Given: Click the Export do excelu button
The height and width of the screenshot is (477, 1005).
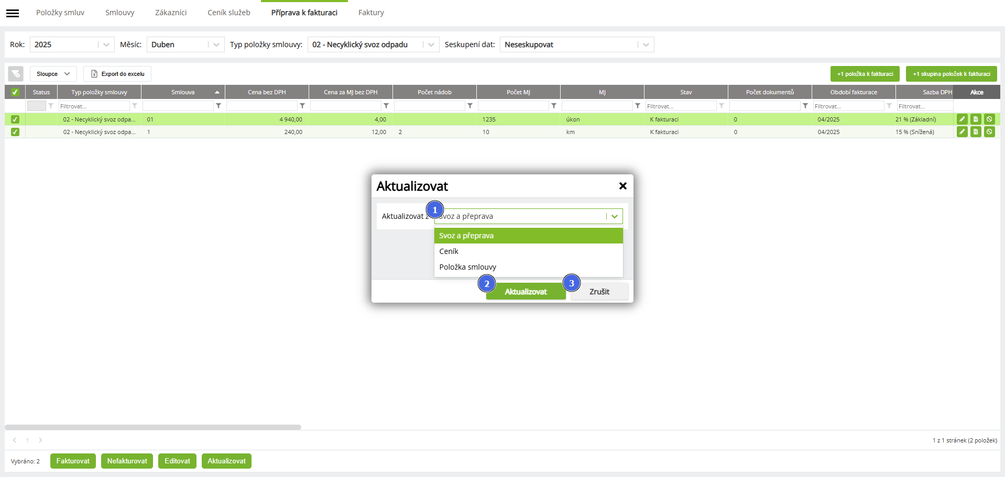Looking at the screenshot, I should point(117,74).
